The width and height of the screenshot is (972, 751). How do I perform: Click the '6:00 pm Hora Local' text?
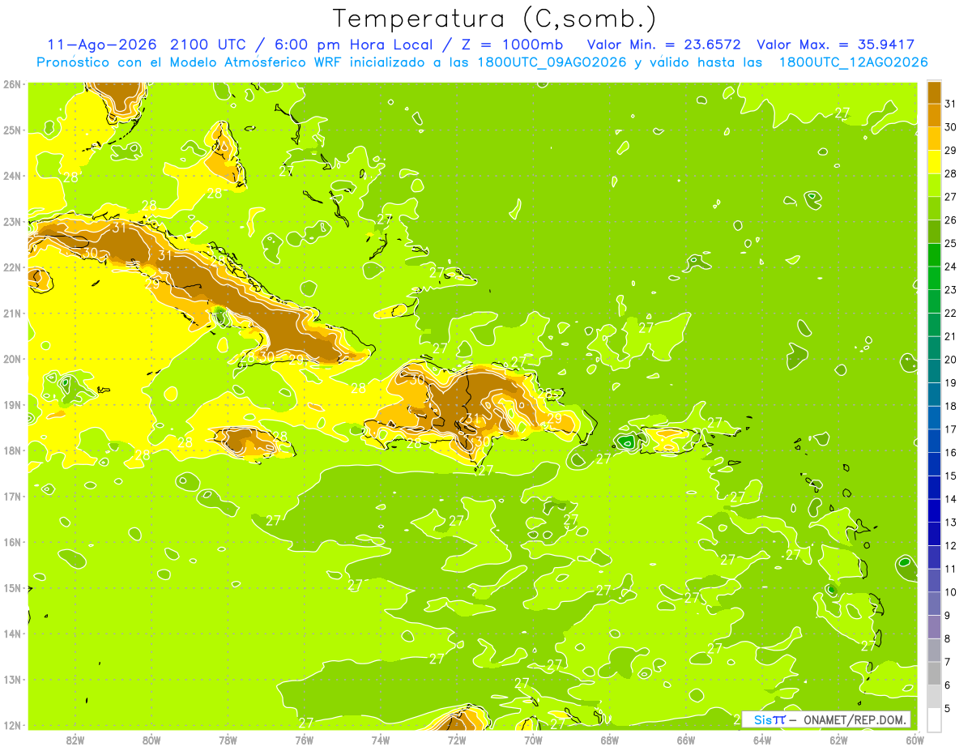(x=353, y=45)
